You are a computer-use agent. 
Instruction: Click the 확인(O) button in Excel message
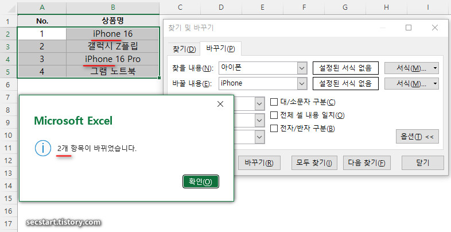(x=201, y=181)
